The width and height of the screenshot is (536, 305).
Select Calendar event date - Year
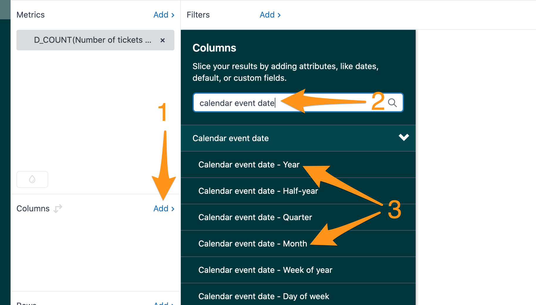pyautogui.click(x=298, y=165)
